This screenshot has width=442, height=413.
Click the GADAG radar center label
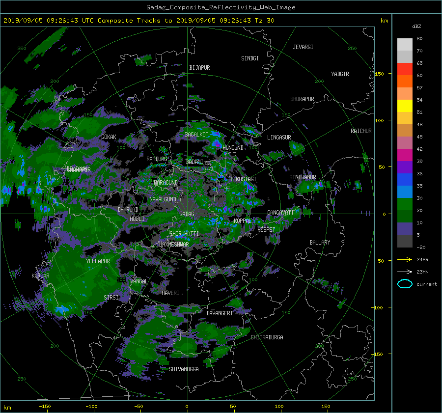[187, 214]
